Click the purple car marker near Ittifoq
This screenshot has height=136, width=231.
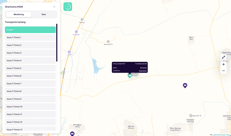(x=72, y=134)
